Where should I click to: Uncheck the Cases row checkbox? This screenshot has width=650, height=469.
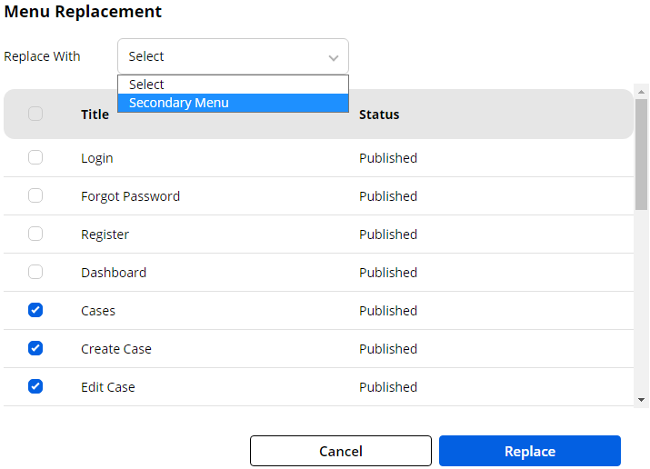tap(35, 310)
